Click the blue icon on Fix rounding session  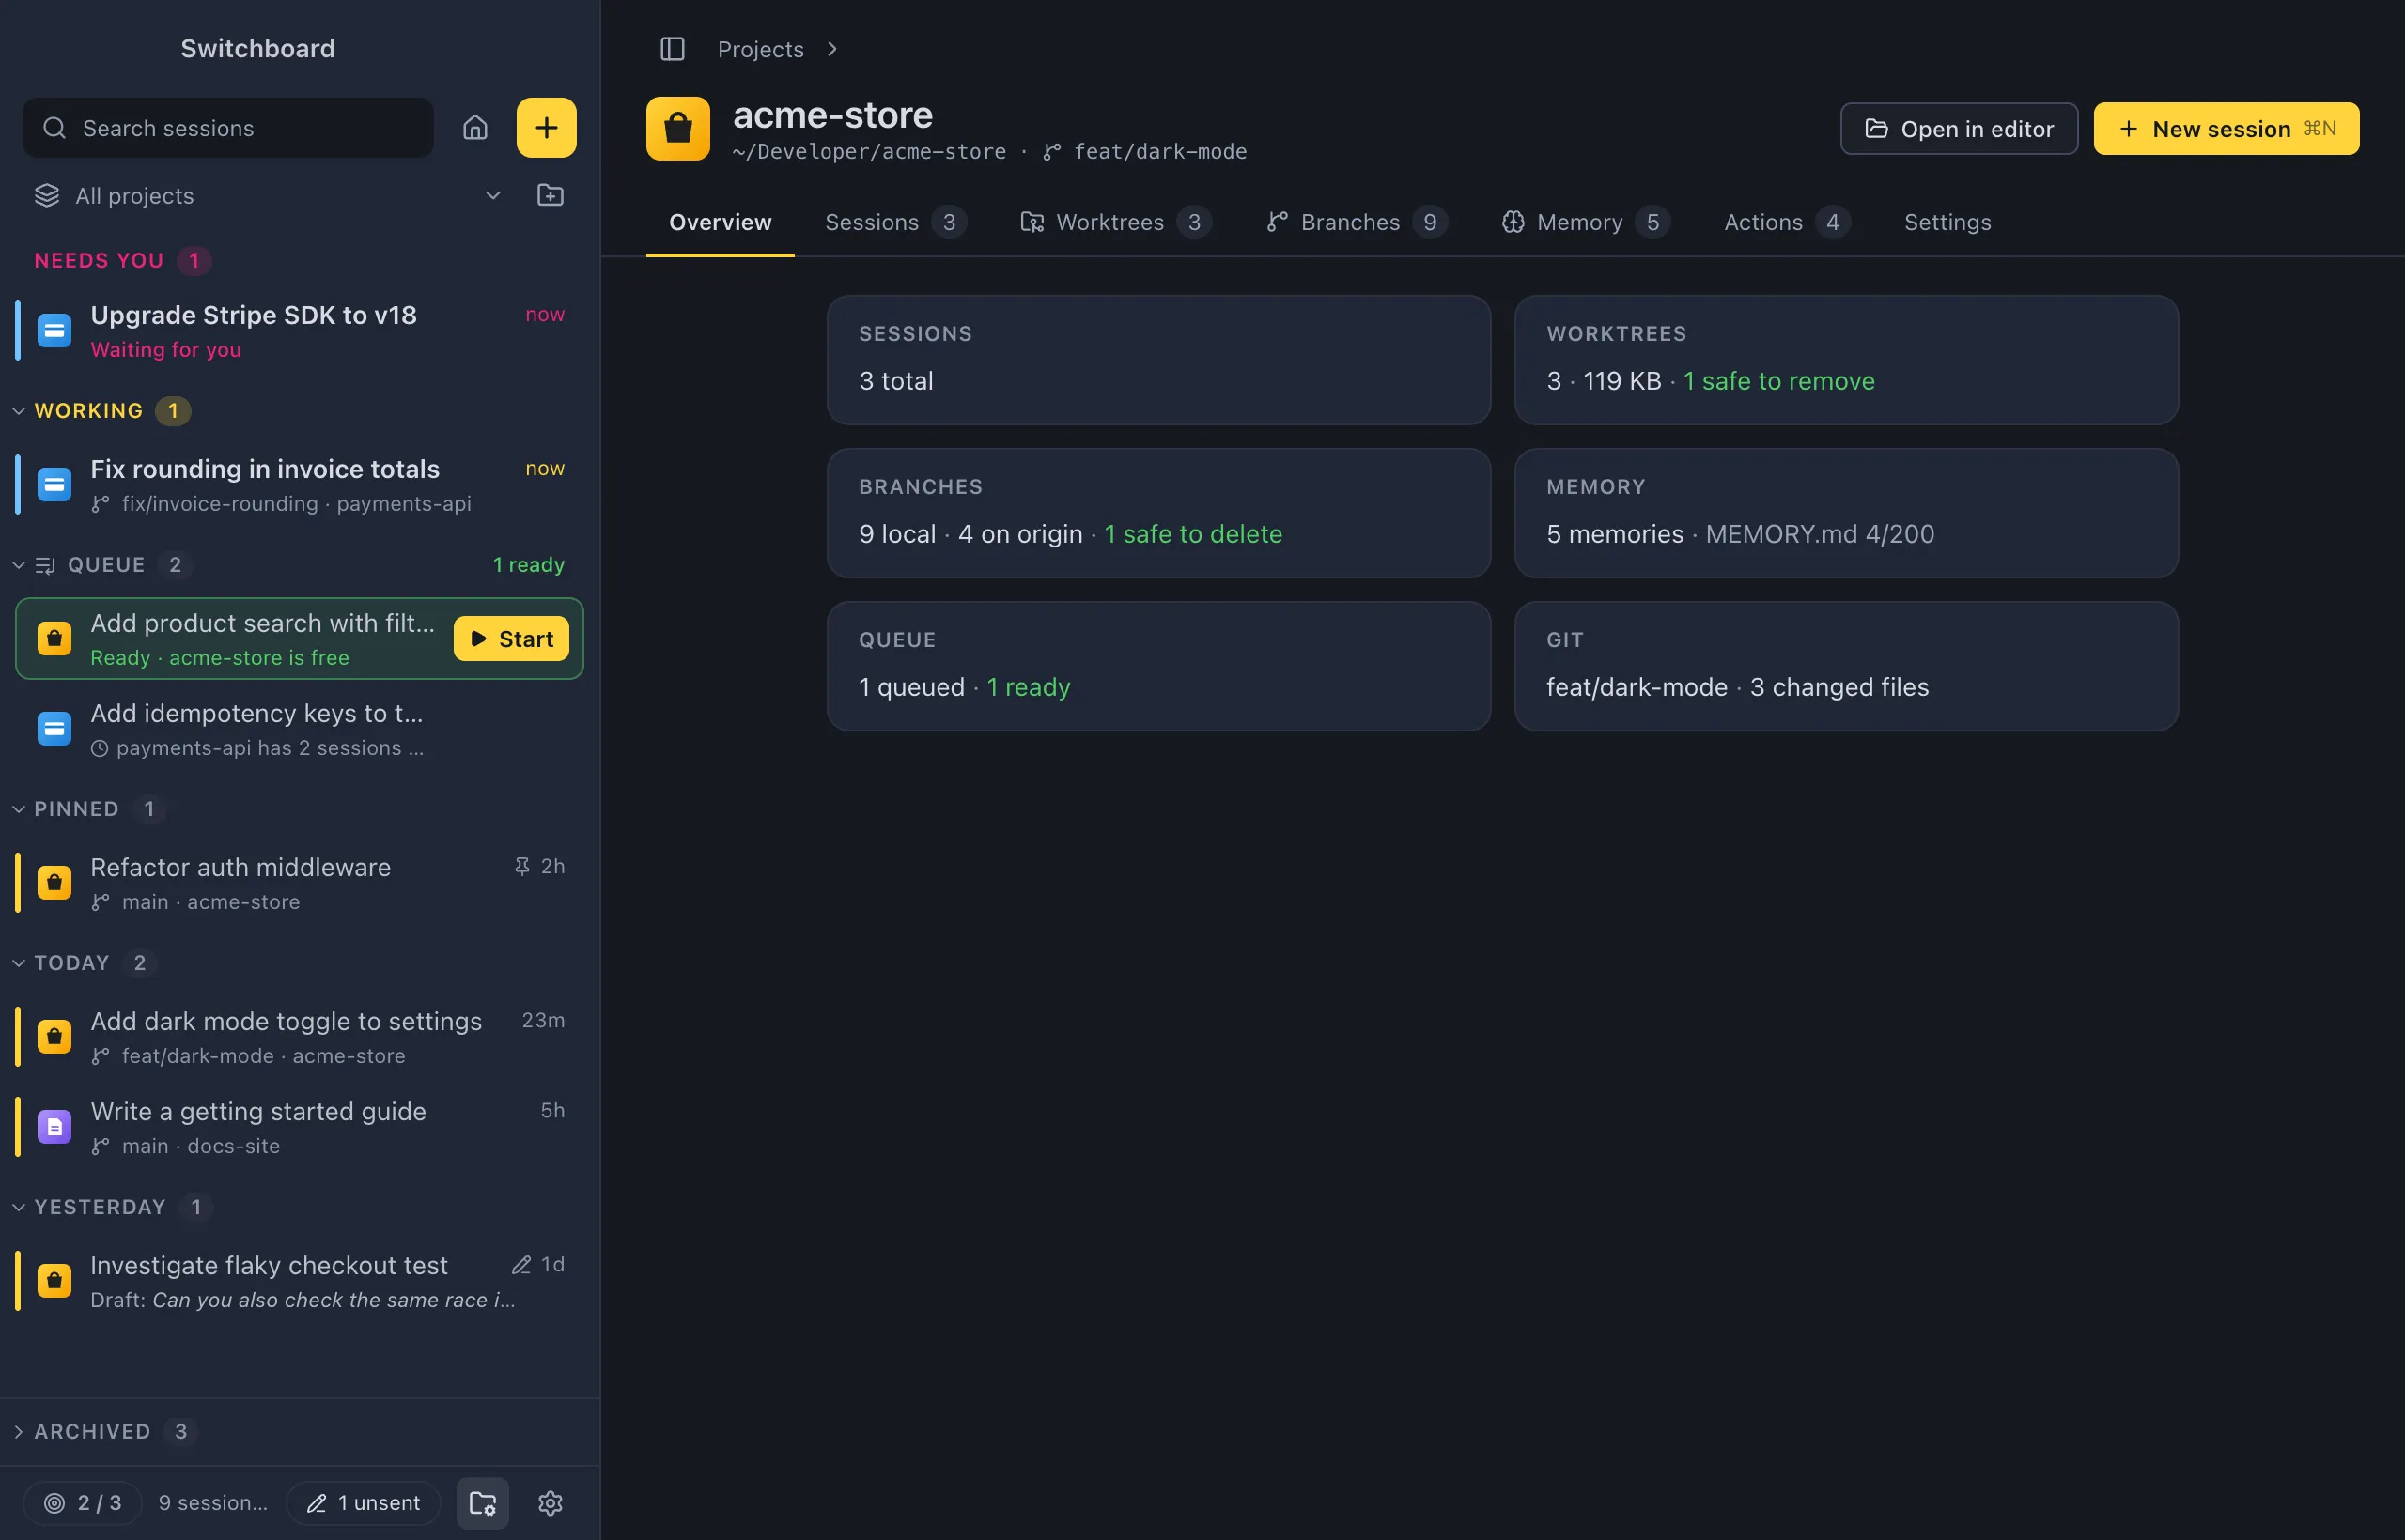(54, 484)
